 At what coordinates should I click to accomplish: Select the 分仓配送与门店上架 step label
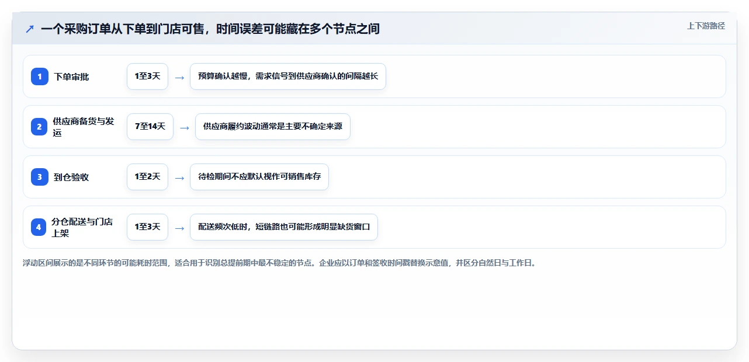[x=82, y=227]
